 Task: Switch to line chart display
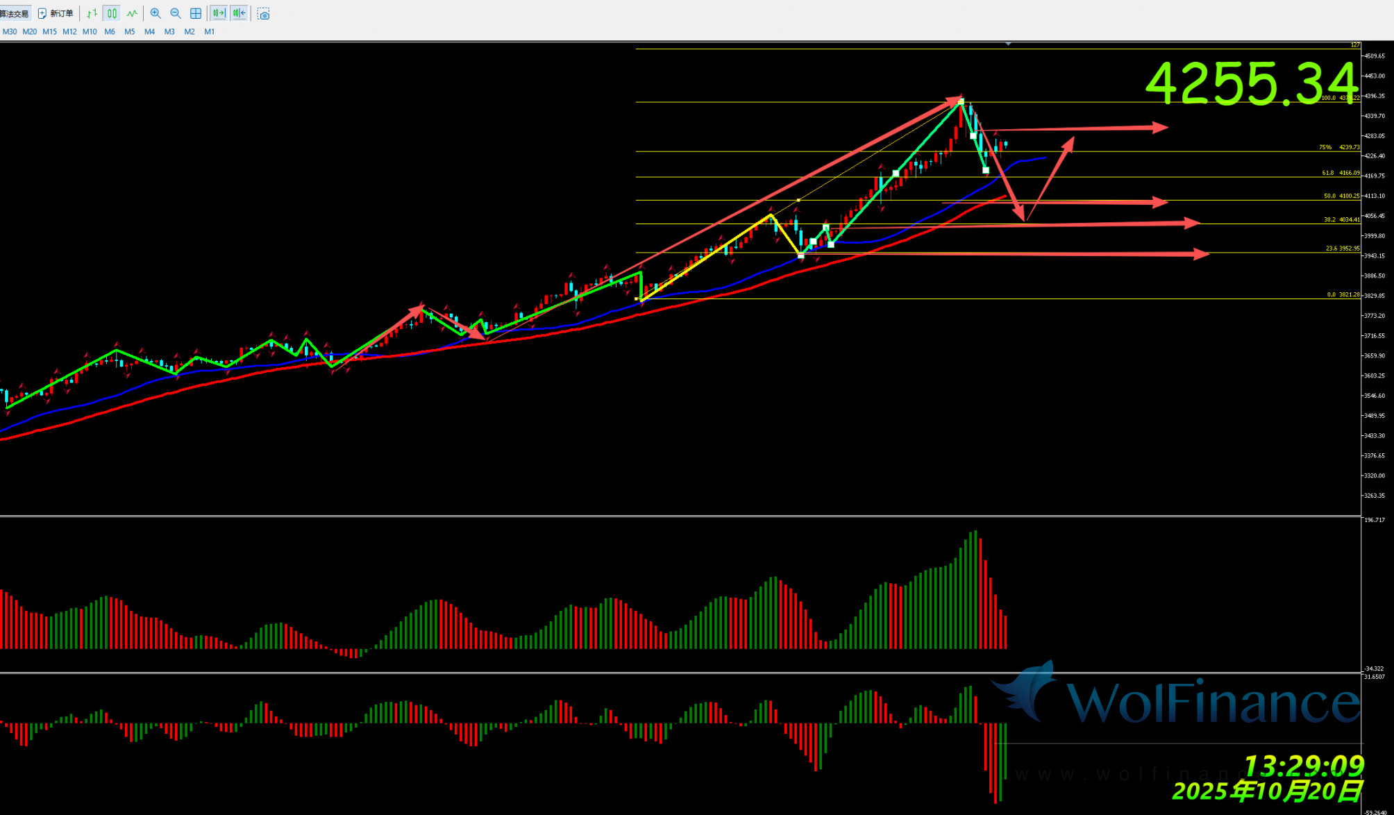[x=132, y=13]
